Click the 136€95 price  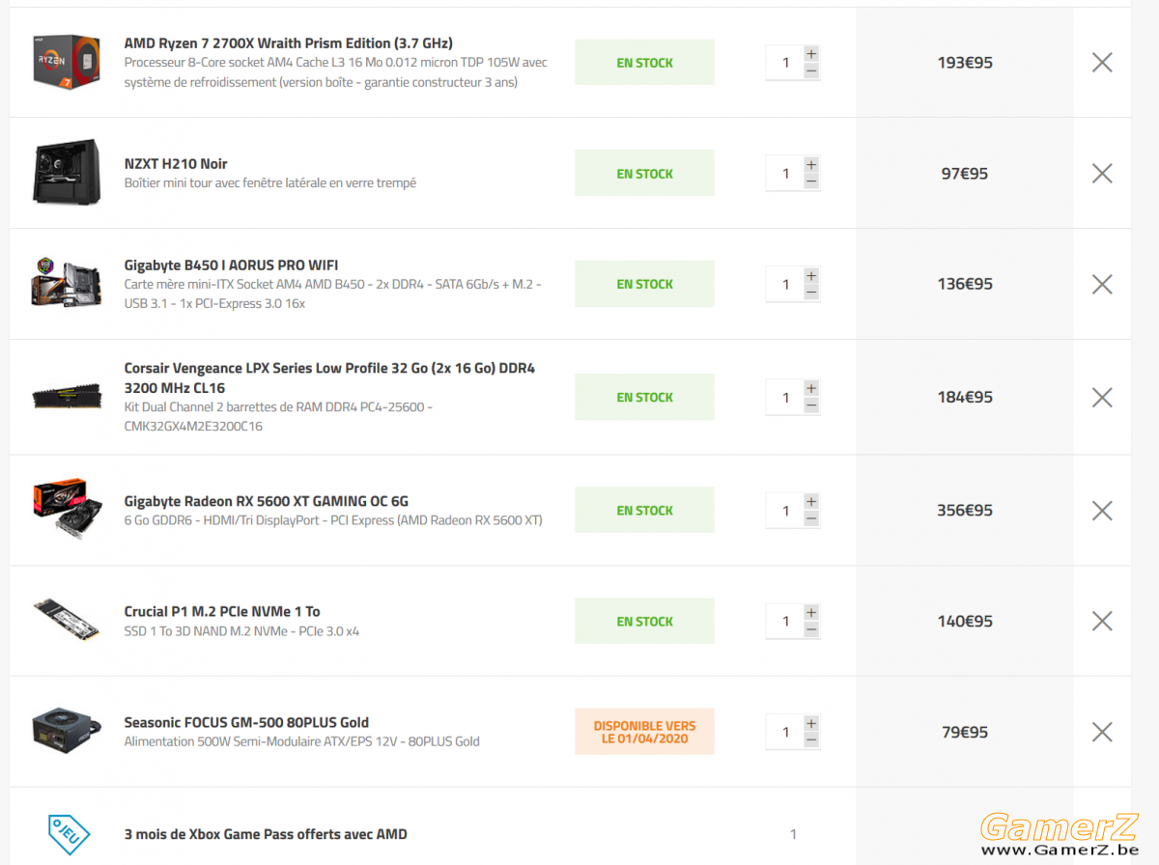pos(965,284)
